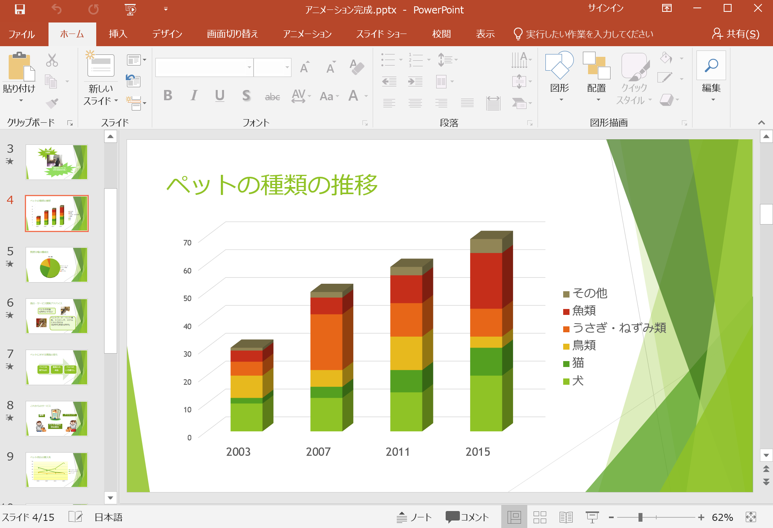The height and width of the screenshot is (528, 773).
Task: Start slide show from beginning icon
Action: click(x=130, y=9)
